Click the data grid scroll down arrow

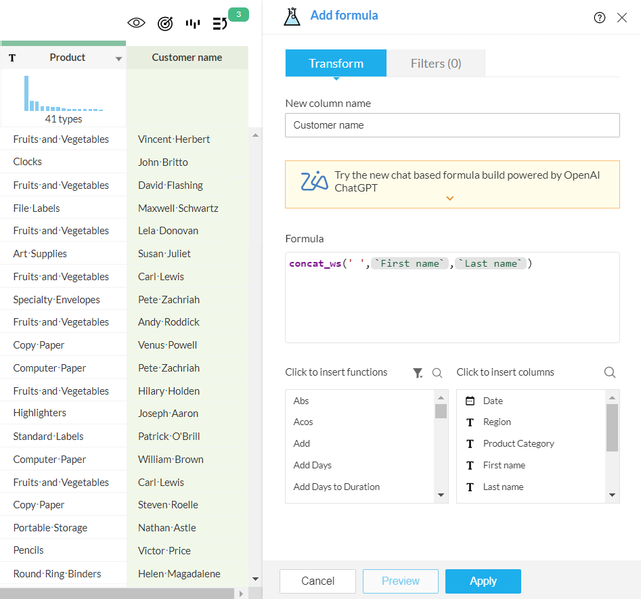(255, 579)
